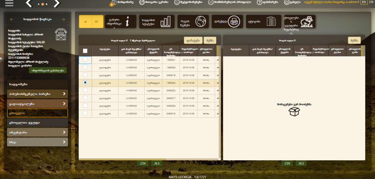Viewport: 375px width, 179px height.
Task: Click date 2019-10-06 in row 0406022
Action: coord(188,91)
